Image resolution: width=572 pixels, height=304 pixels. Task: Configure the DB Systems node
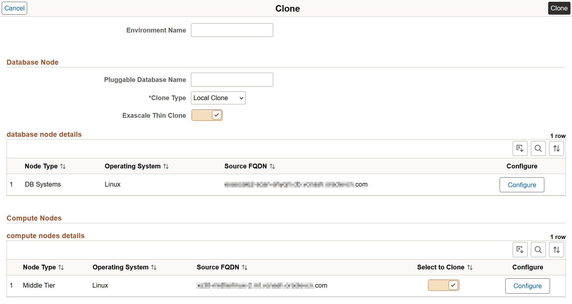(x=522, y=184)
